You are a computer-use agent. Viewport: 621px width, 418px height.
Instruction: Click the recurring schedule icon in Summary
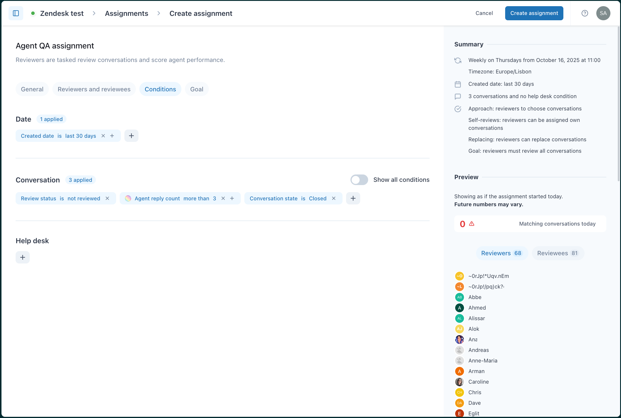(458, 60)
